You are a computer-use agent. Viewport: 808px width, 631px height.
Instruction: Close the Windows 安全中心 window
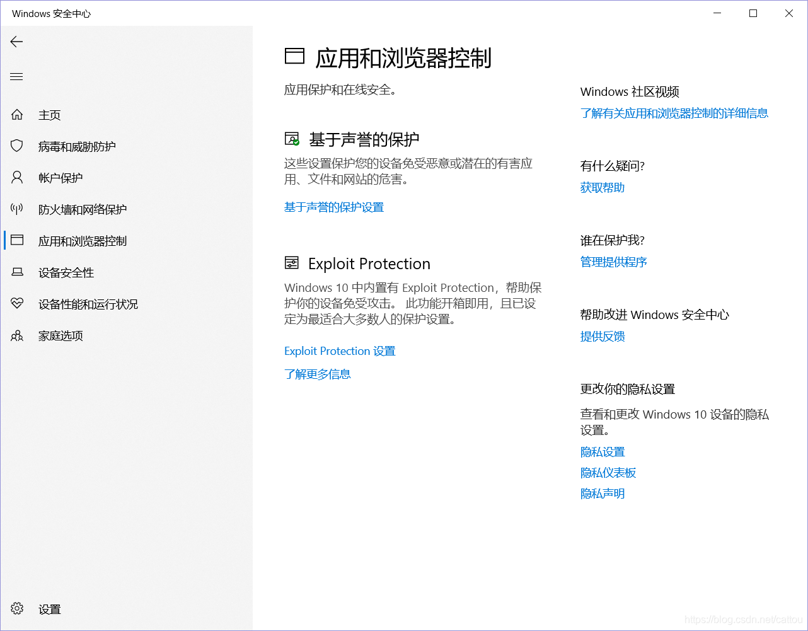789,13
